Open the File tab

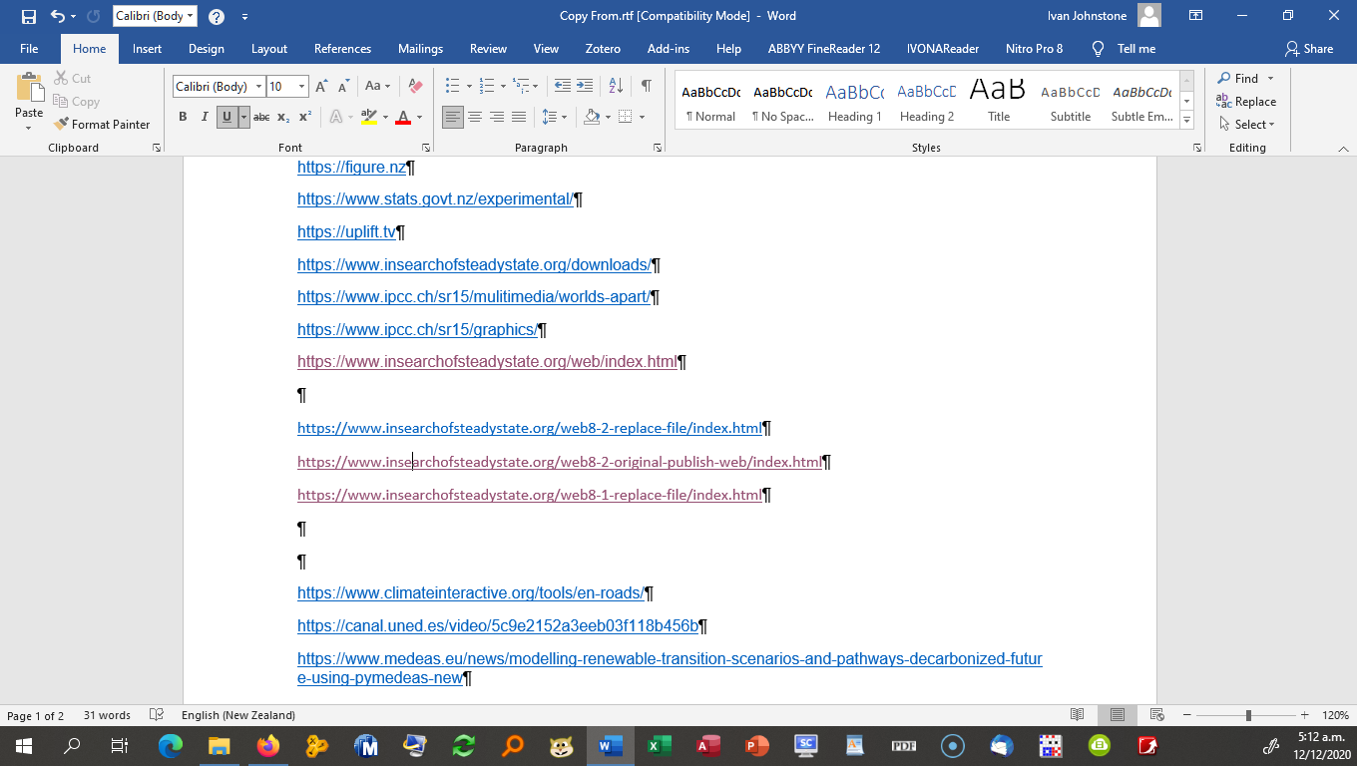point(29,49)
